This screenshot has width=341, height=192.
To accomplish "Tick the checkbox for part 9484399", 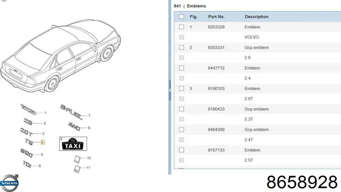I will [x=182, y=129].
